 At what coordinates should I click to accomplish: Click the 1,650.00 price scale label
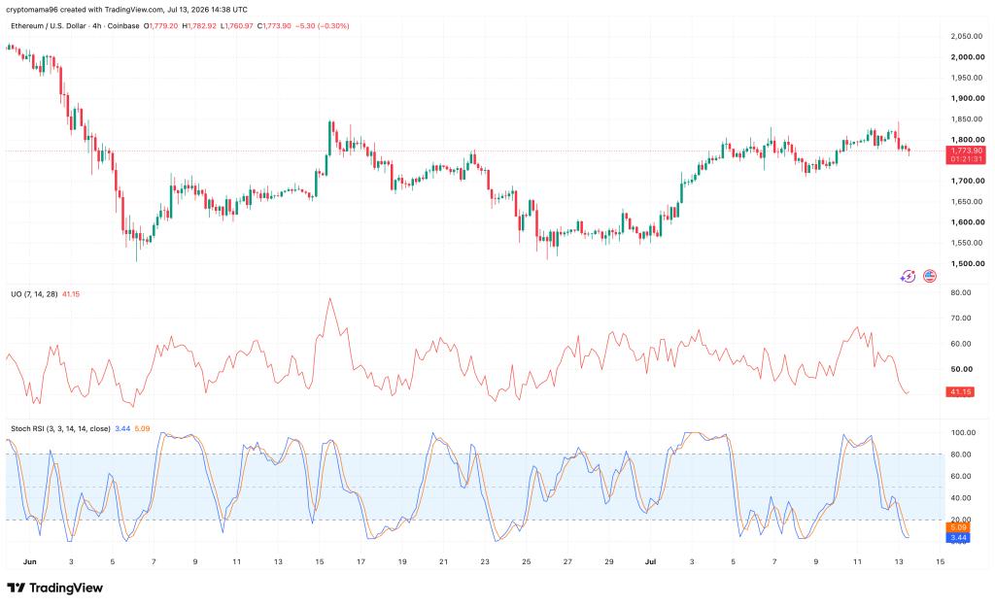click(968, 202)
